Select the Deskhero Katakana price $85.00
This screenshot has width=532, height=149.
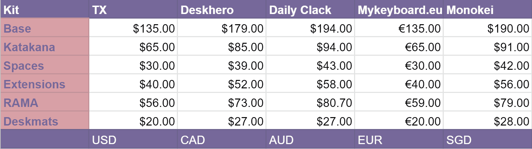[246, 47]
